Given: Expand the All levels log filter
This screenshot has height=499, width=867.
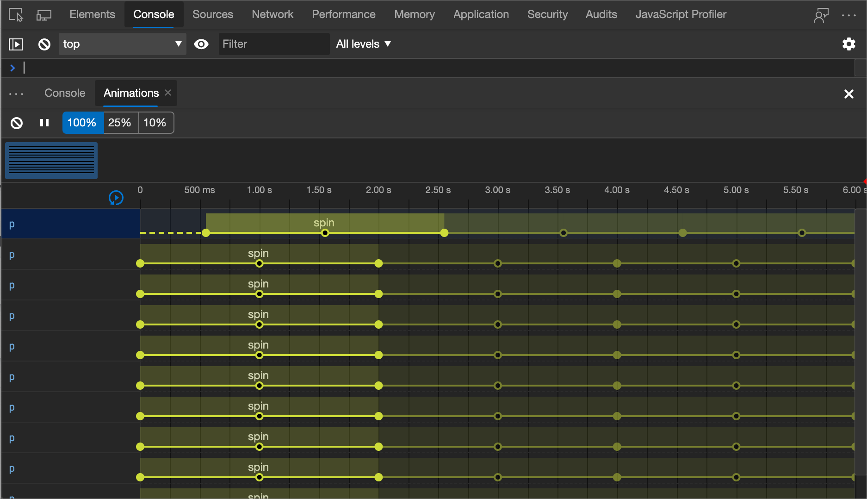Looking at the screenshot, I should pyautogui.click(x=363, y=44).
